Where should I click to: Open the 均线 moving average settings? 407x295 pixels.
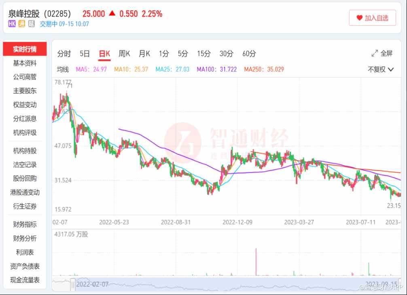[63, 69]
